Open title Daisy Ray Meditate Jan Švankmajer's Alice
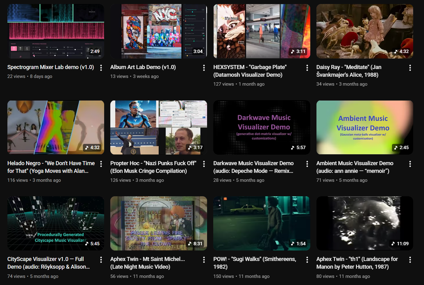The image size is (424, 285). (349, 71)
